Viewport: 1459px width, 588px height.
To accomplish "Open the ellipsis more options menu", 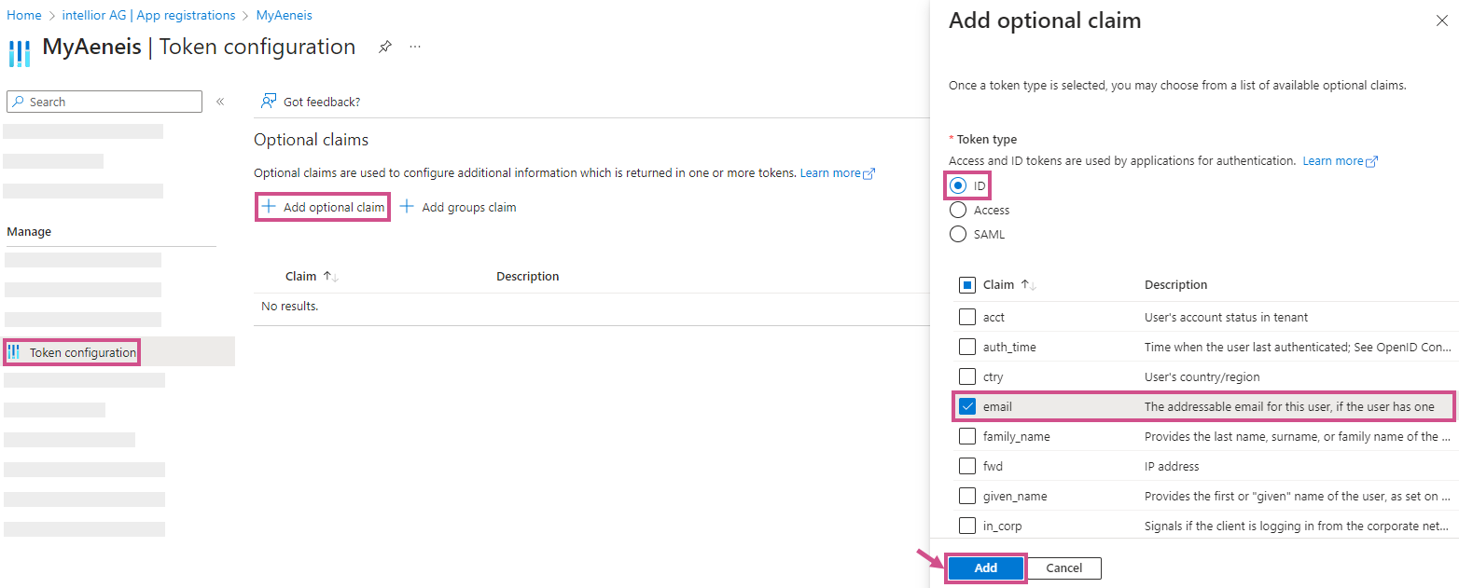I will tap(415, 48).
